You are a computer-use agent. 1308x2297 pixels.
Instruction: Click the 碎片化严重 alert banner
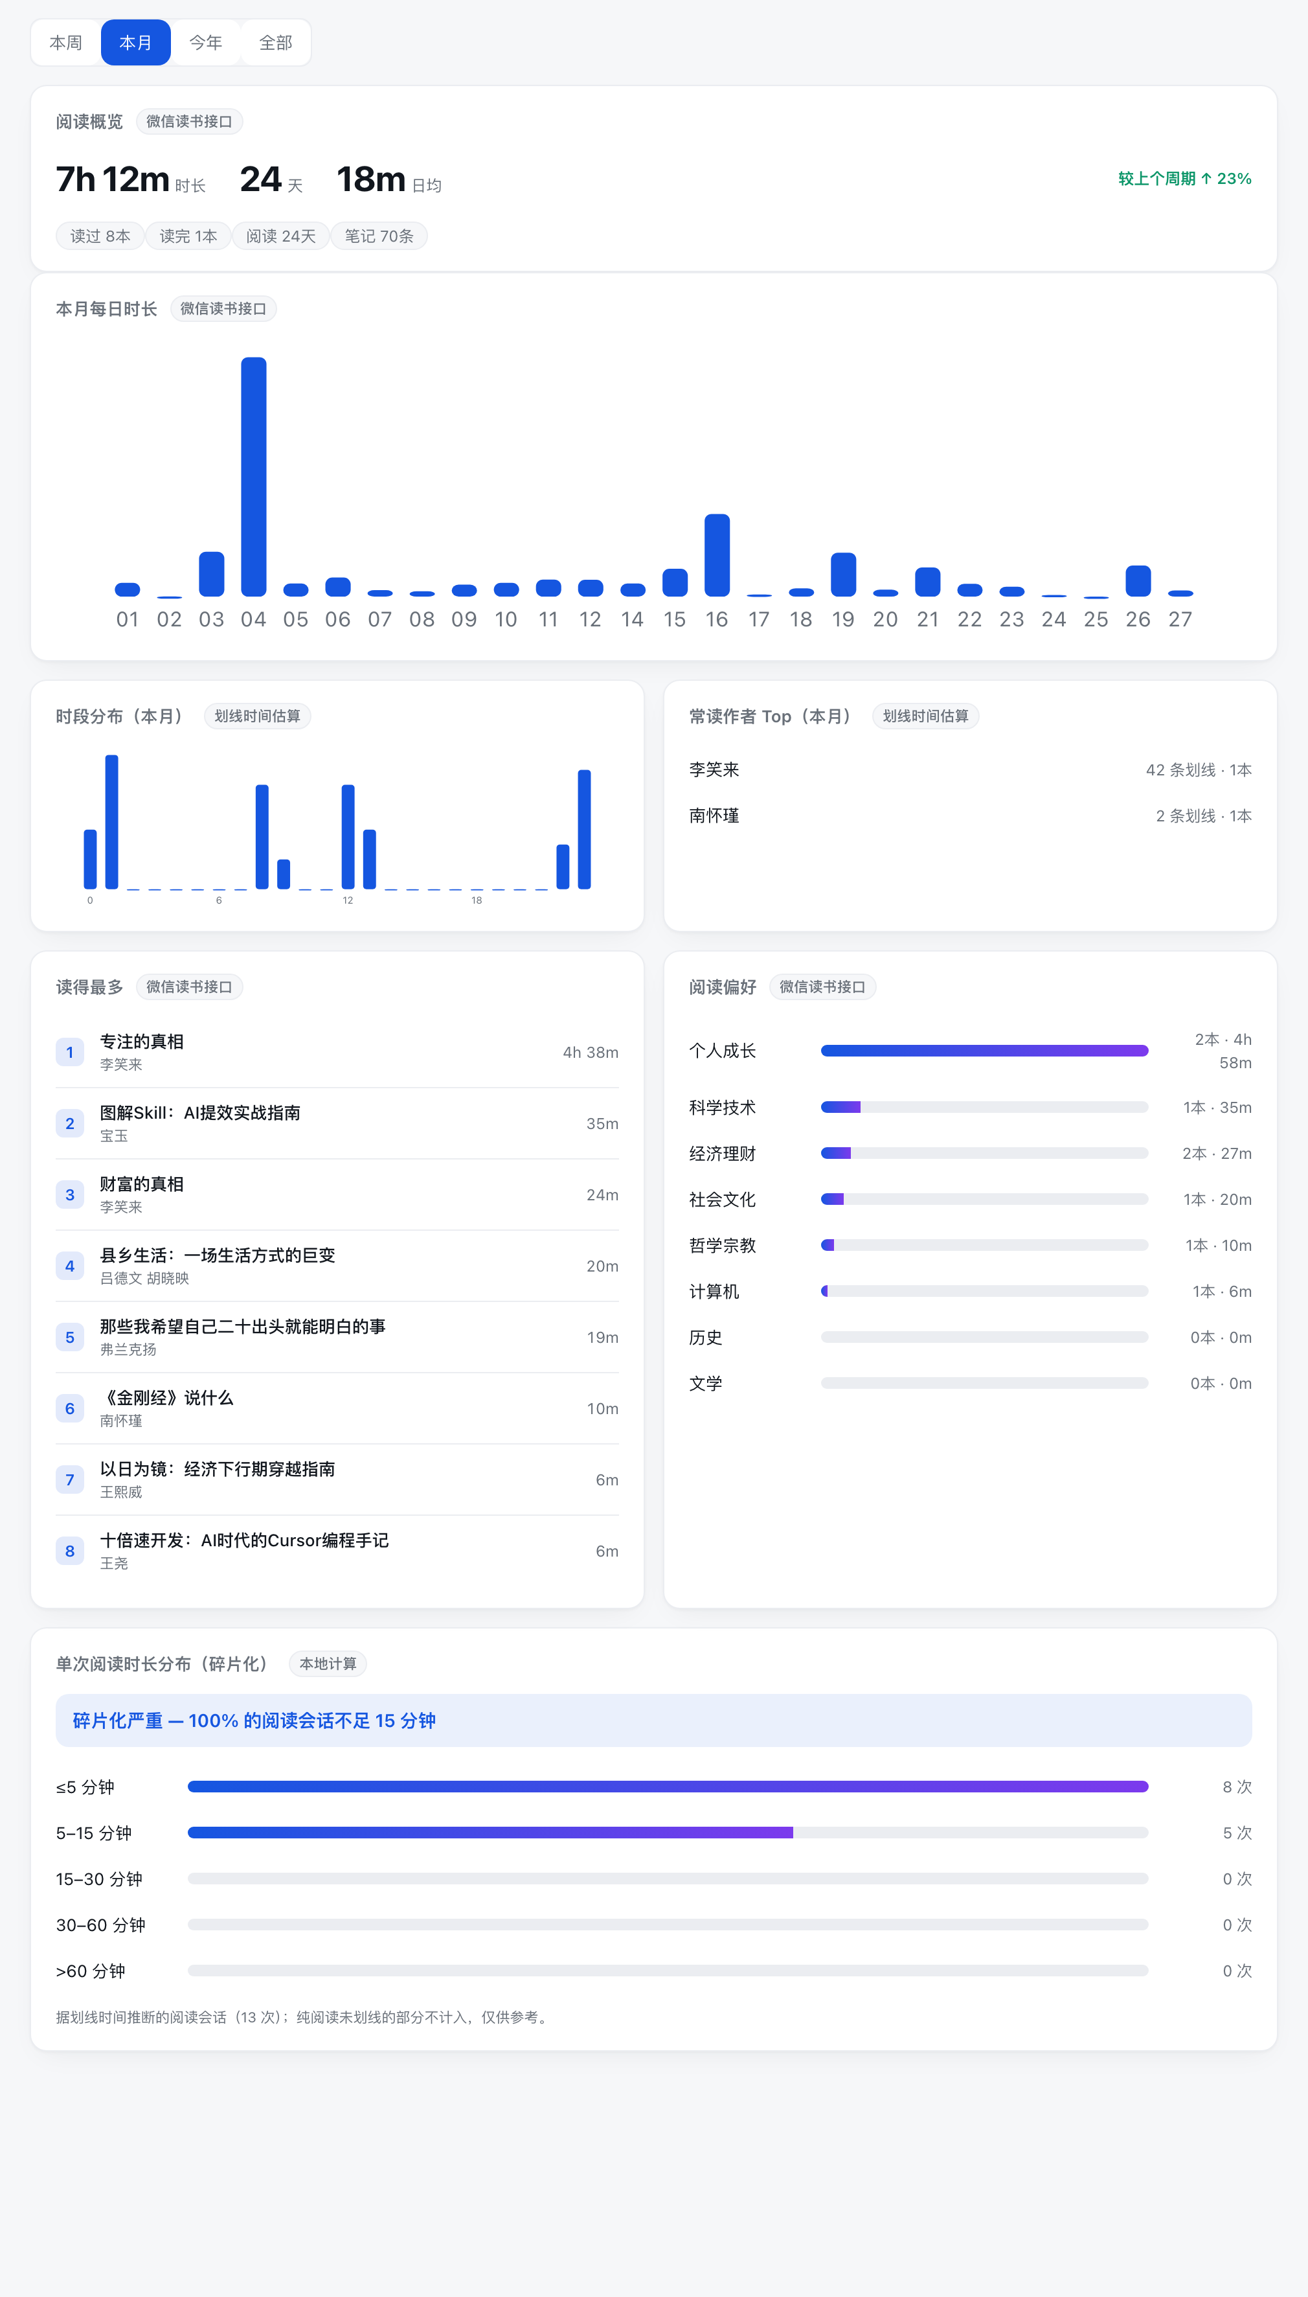click(x=654, y=1720)
